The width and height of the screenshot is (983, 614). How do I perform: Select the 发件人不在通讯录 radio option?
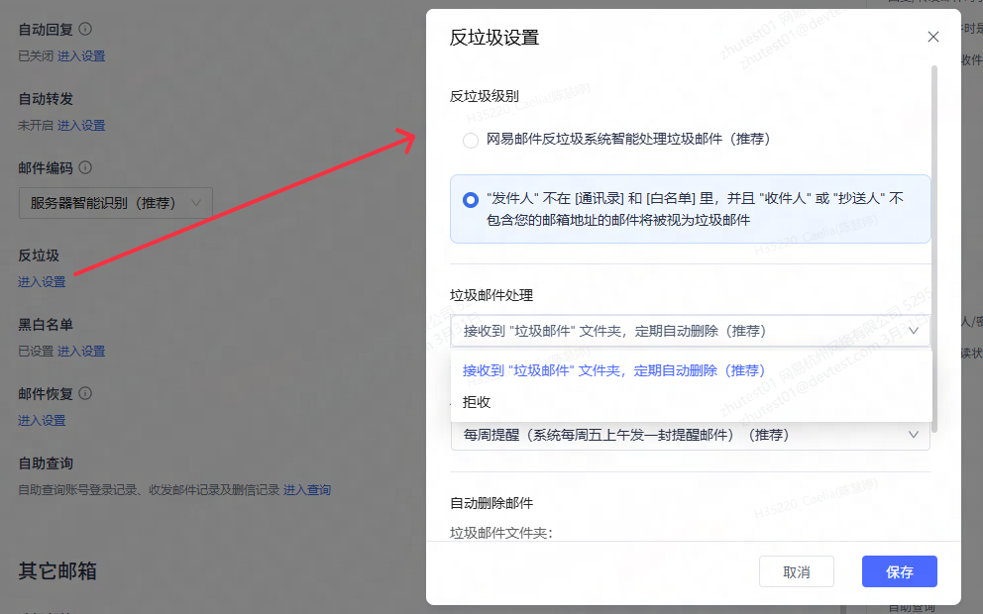pyautogui.click(x=470, y=200)
